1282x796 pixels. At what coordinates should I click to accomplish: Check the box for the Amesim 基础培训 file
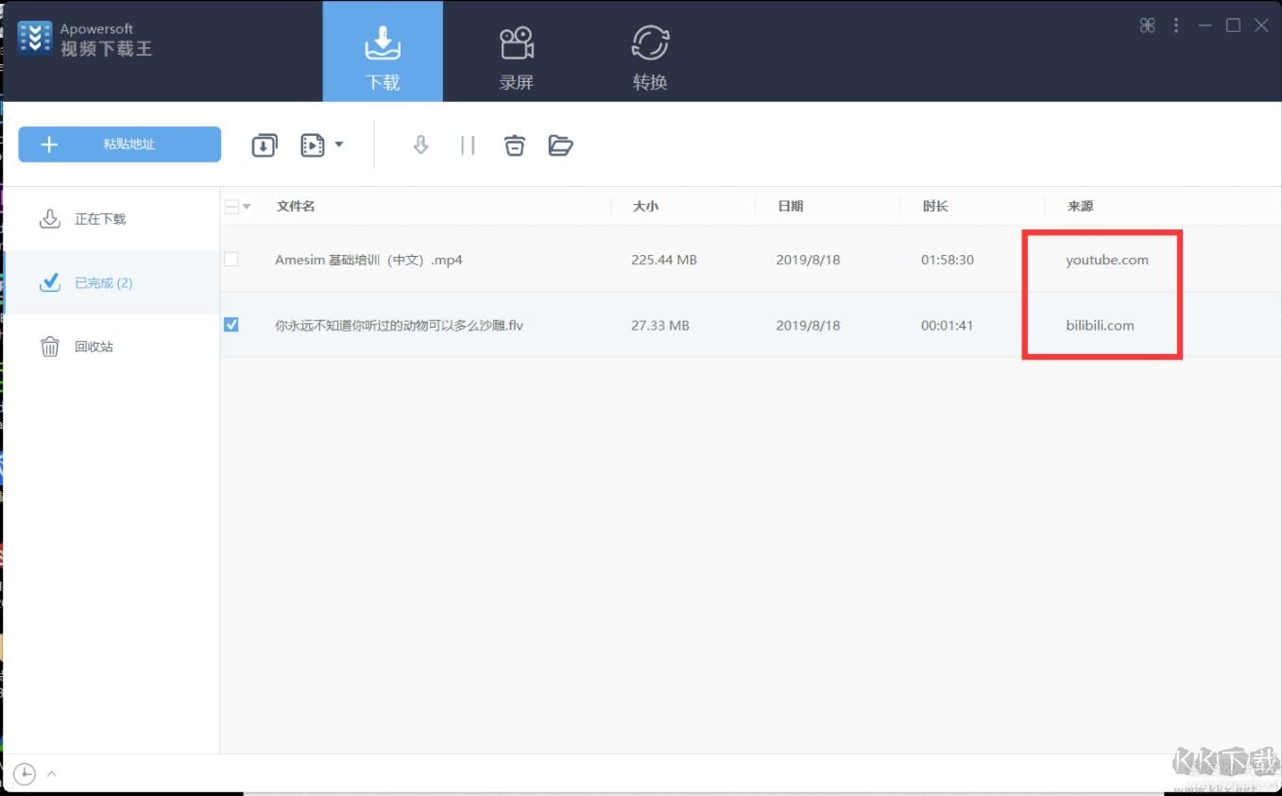tap(231, 259)
